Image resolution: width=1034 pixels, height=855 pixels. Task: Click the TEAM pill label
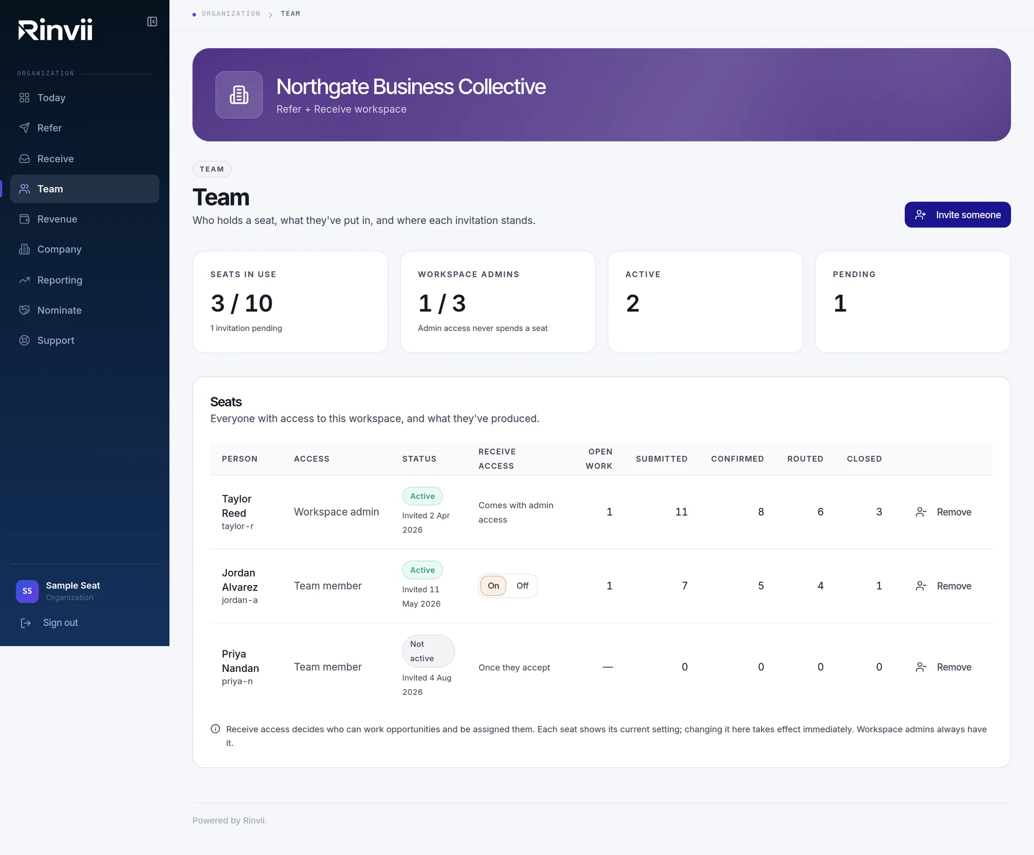click(212, 169)
